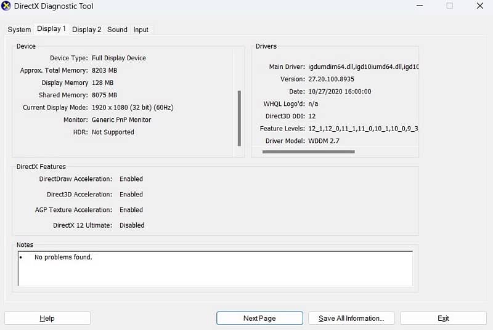Switch to the System tab
This screenshot has width=493, height=330.
point(19,30)
